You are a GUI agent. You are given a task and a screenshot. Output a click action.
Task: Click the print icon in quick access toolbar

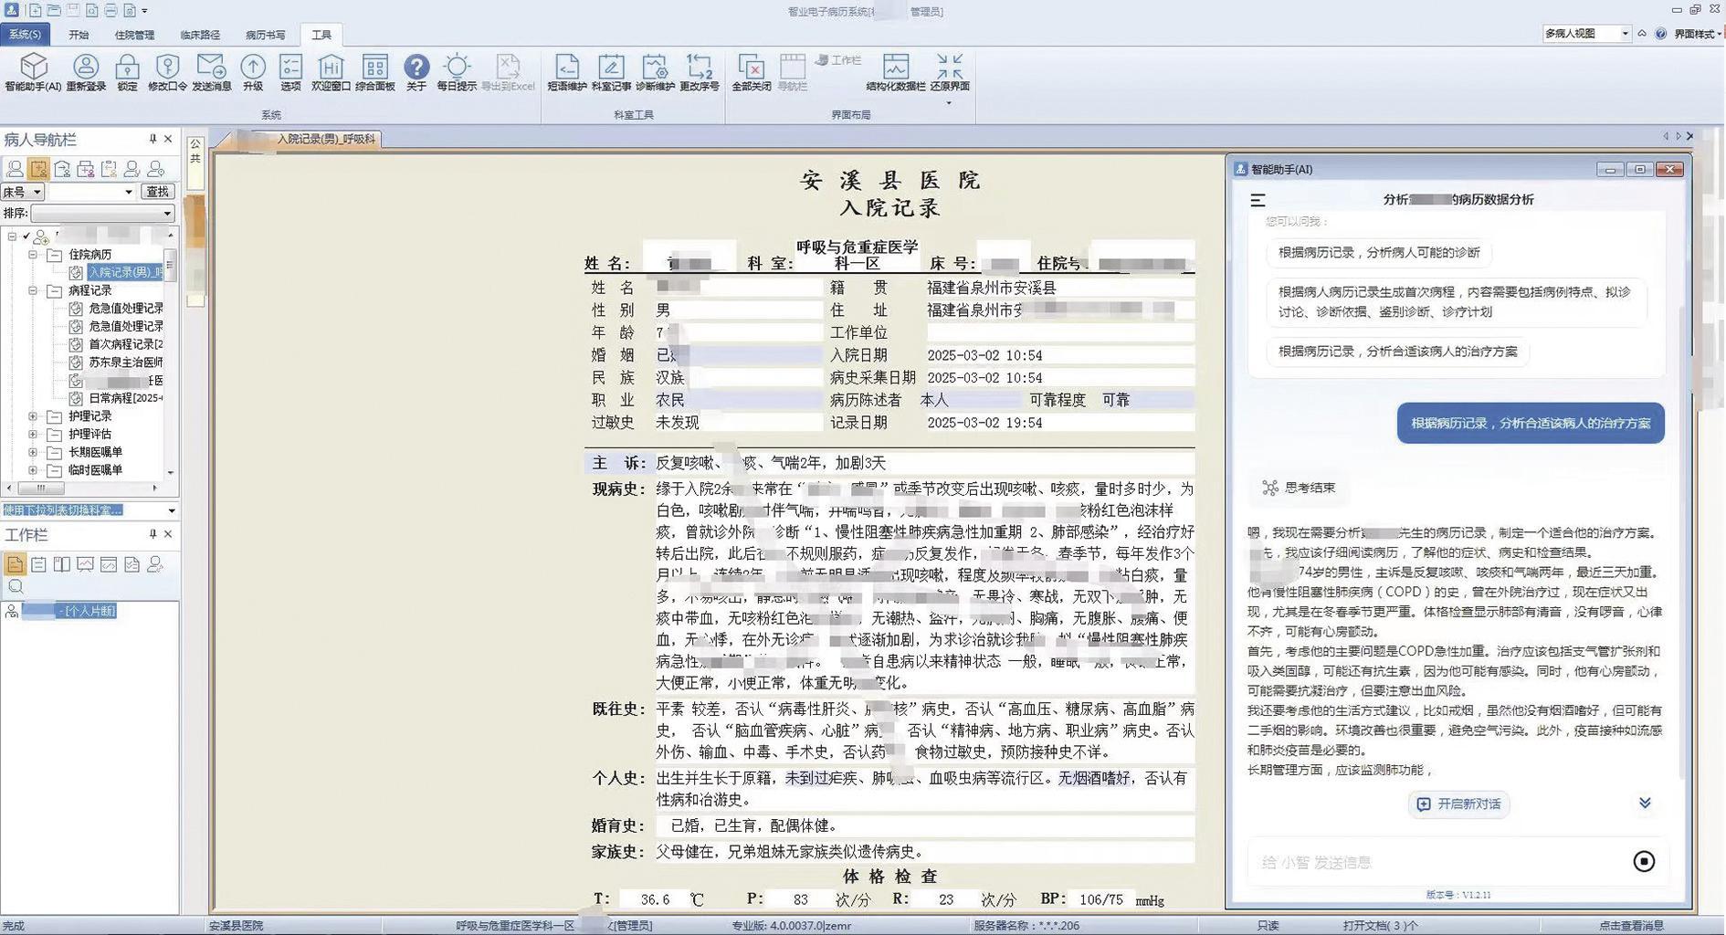[x=111, y=11]
